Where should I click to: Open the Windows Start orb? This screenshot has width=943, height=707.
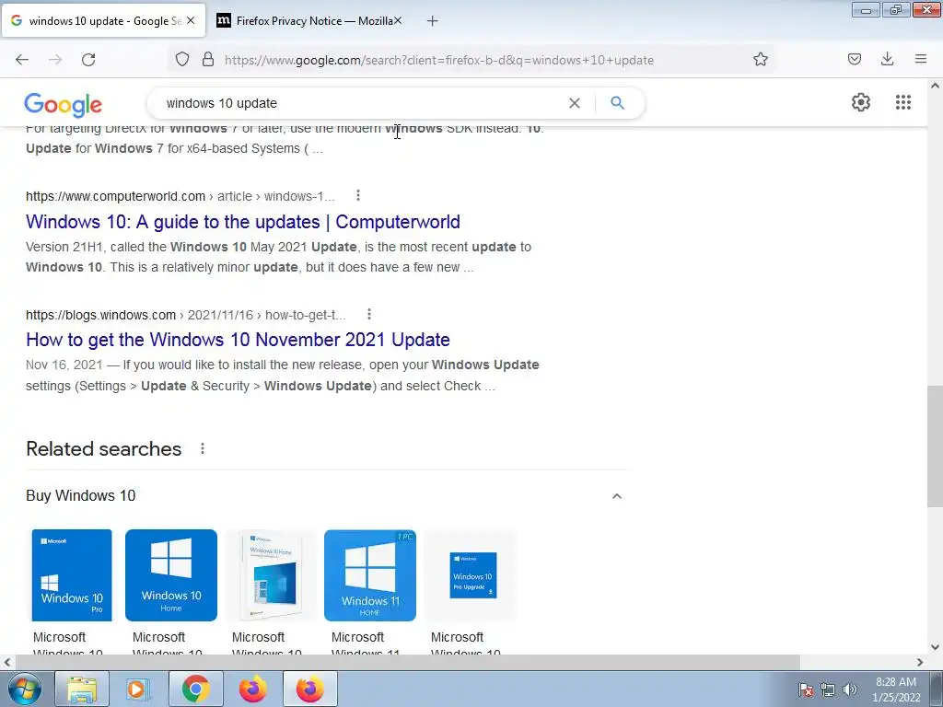(x=25, y=689)
